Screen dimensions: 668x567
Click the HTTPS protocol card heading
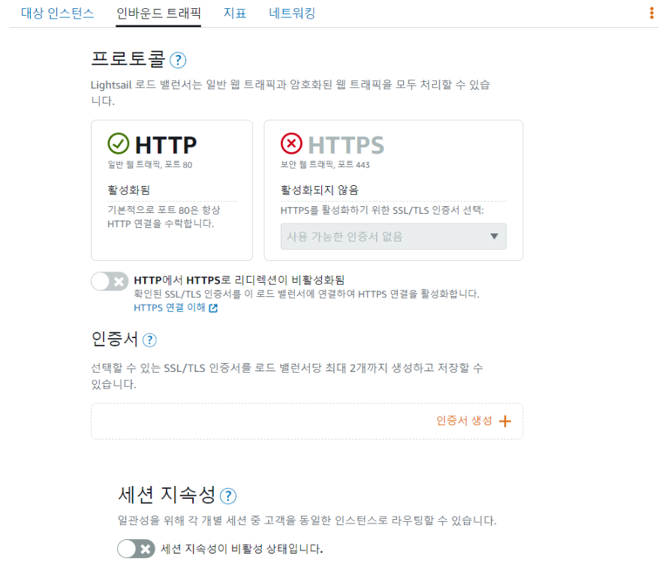[346, 145]
